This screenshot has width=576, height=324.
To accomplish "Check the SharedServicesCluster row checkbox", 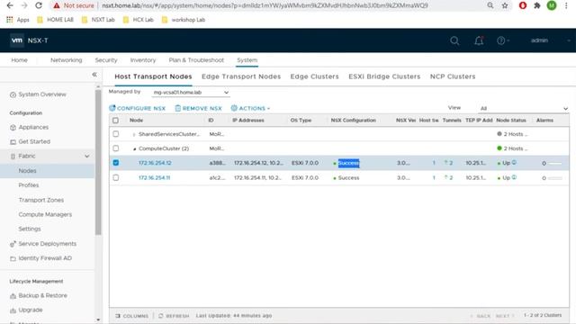I will tap(116, 134).
